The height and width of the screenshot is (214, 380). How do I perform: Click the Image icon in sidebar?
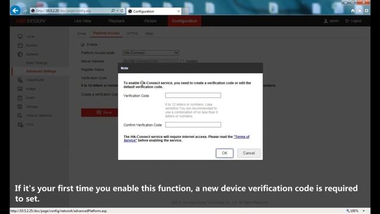[20, 89]
